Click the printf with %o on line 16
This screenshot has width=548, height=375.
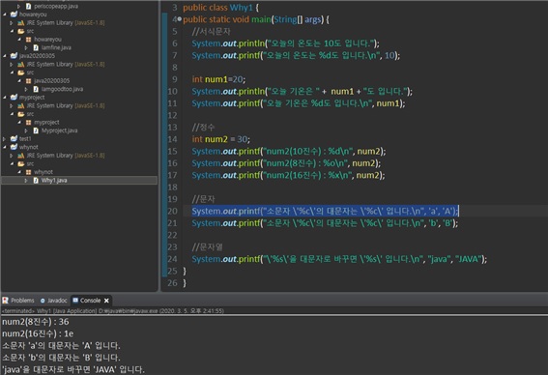pyautogui.click(x=286, y=163)
